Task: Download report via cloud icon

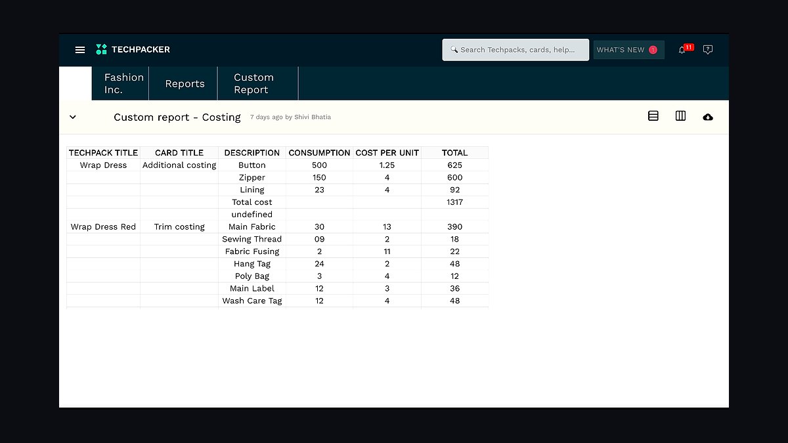Action: [x=708, y=117]
